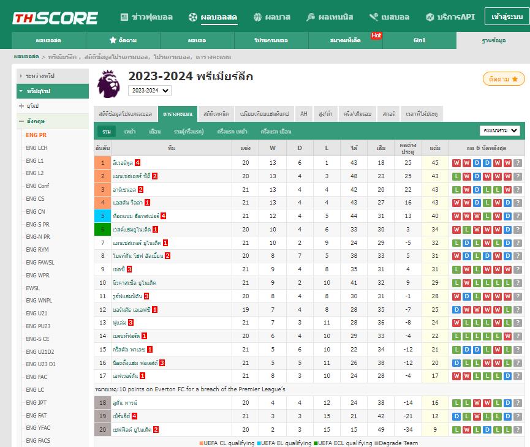
Task: Click the tennis racket icon
Action: 311,17
